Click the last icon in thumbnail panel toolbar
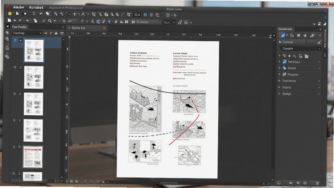This screenshot has height=188, width=334. click(62, 33)
